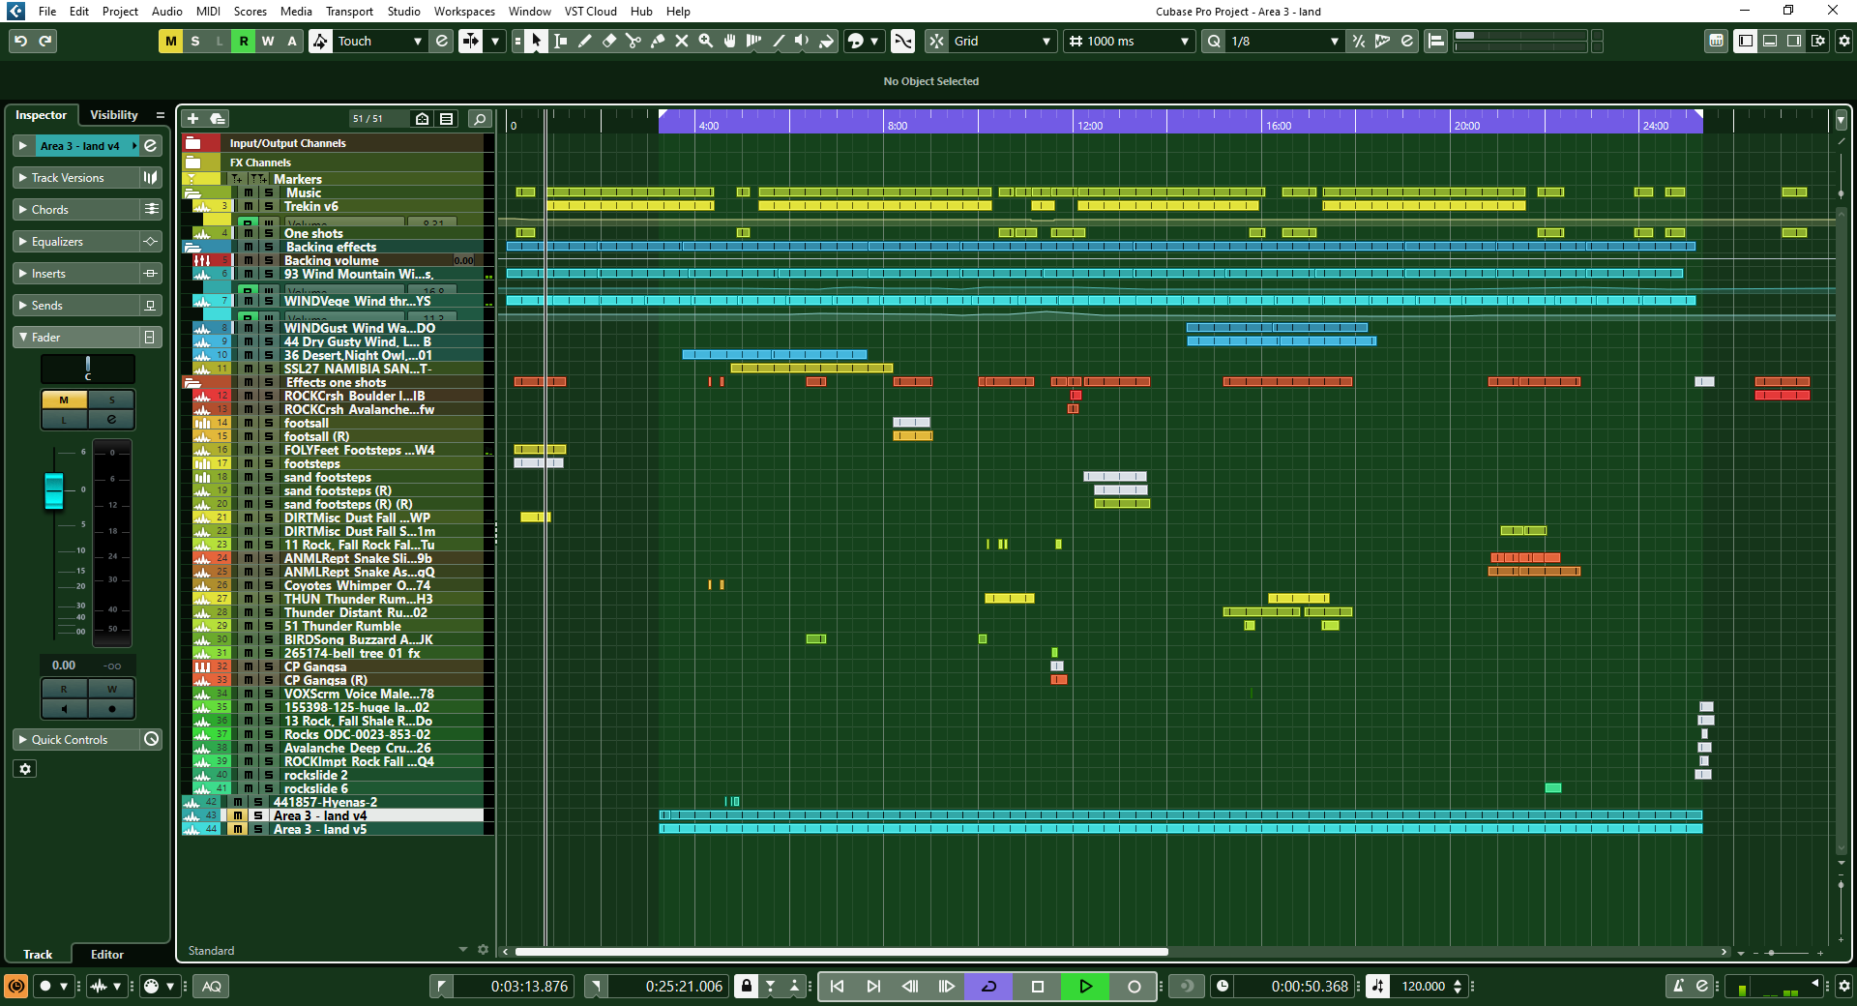Click the AQ button in transport bar
1857x1006 pixels.
tap(212, 987)
